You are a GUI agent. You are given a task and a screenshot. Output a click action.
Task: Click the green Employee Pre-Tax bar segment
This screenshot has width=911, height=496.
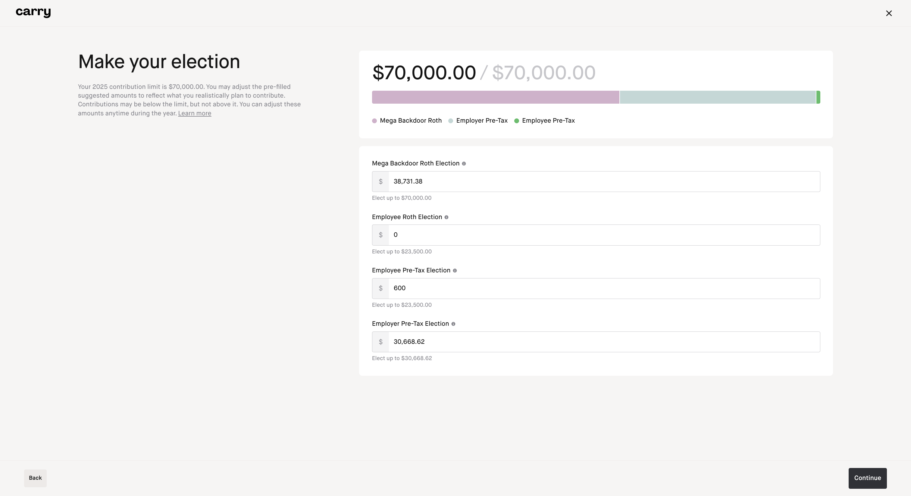[818, 97]
